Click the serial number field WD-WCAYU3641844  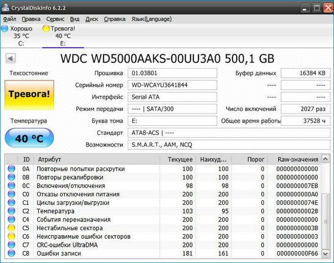pyautogui.click(x=173, y=85)
